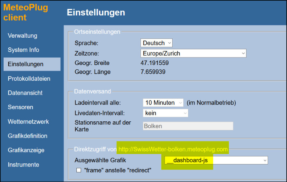Navigate to Sensoren
The height and width of the screenshot is (182, 287).
[20, 107]
